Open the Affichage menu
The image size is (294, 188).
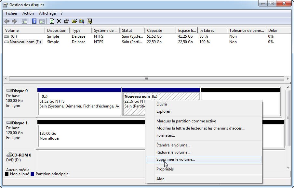pyautogui.click(x=47, y=13)
